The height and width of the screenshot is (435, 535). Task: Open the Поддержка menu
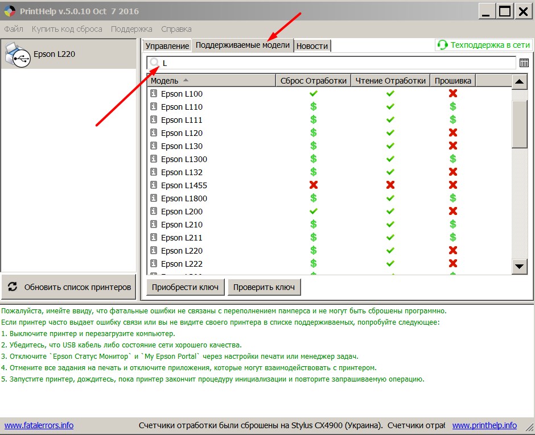pyautogui.click(x=131, y=29)
